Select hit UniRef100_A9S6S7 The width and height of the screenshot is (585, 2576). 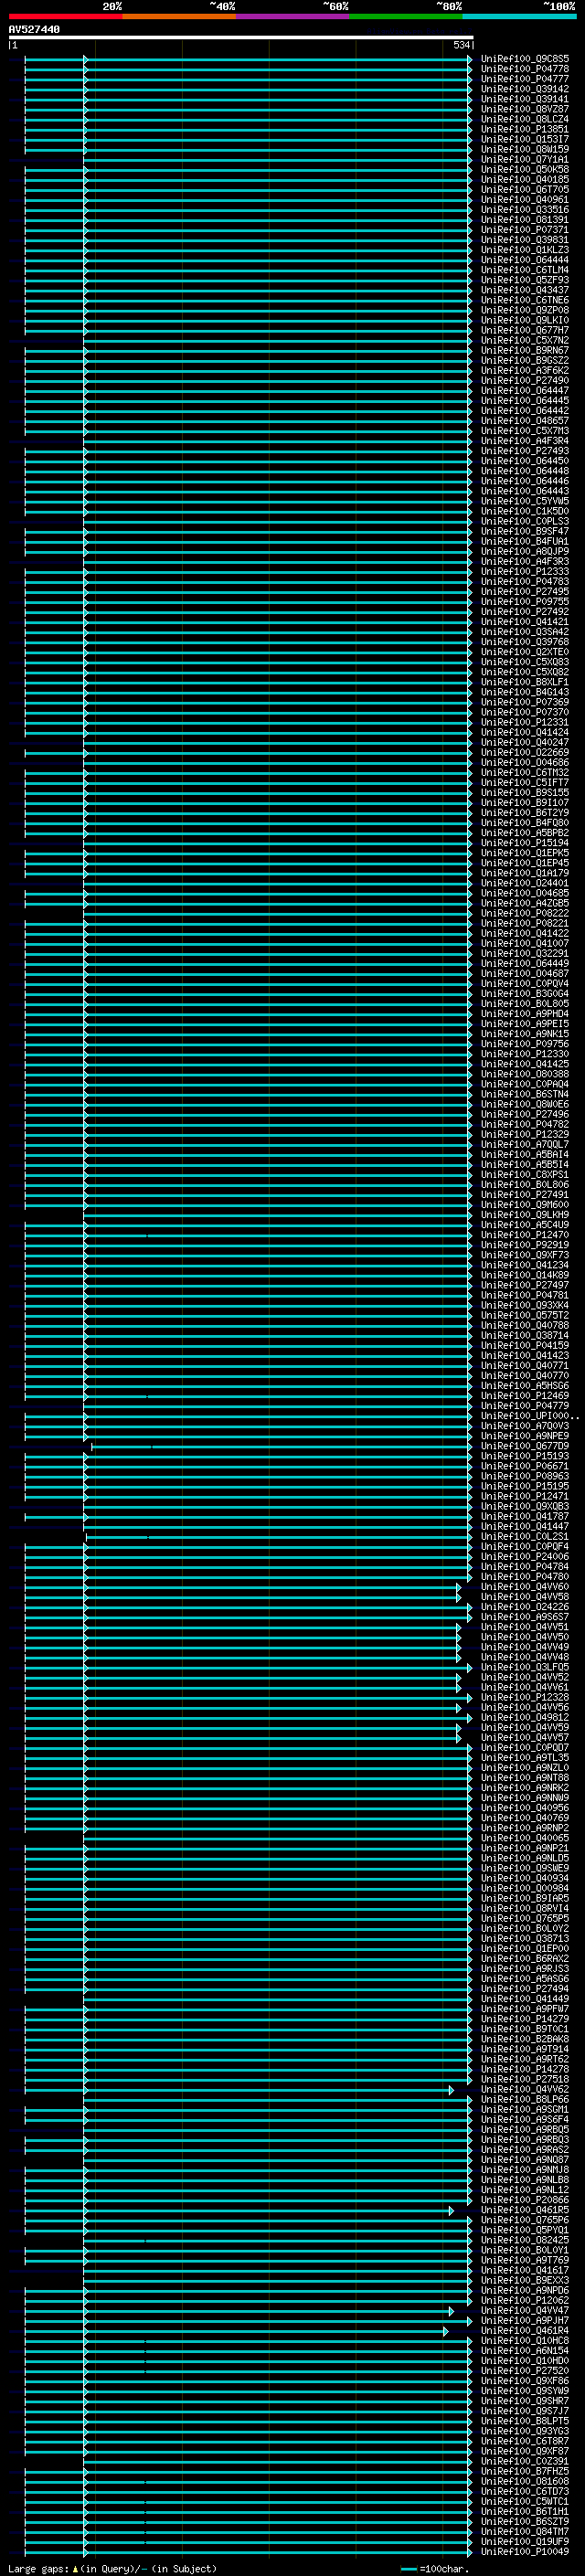[x=525, y=1617]
